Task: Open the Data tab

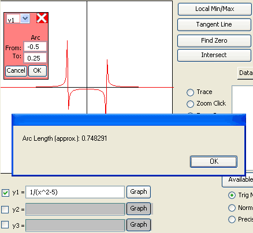Action: [x=245, y=73]
